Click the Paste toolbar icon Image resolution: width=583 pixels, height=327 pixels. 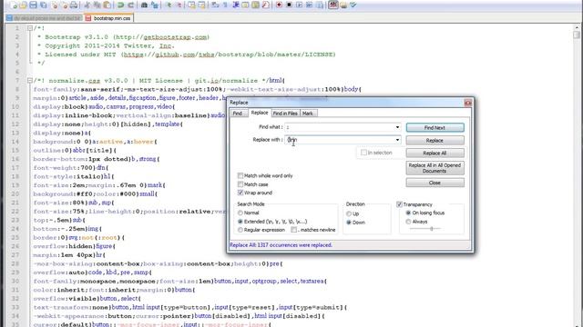click(x=107, y=5)
